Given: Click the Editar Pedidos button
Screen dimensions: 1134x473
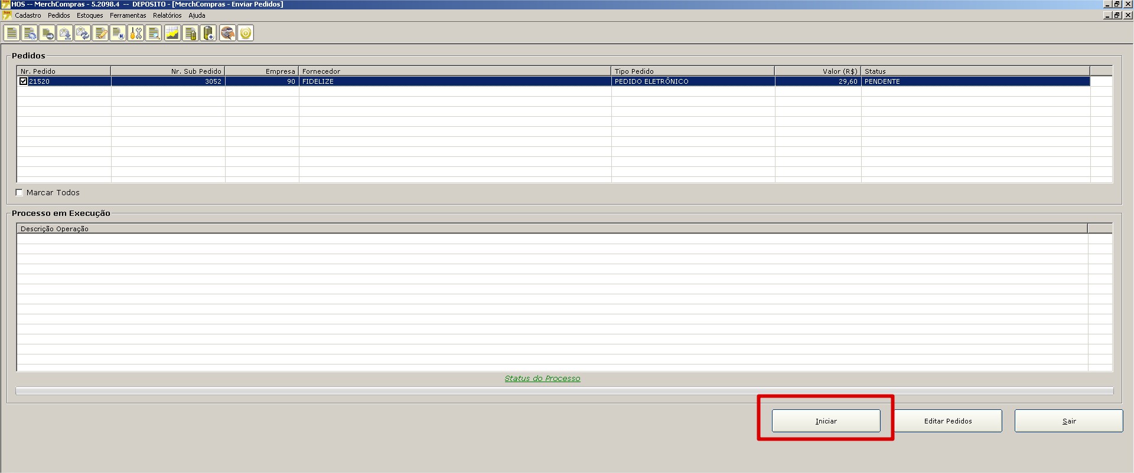Looking at the screenshot, I should click(x=947, y=421).
